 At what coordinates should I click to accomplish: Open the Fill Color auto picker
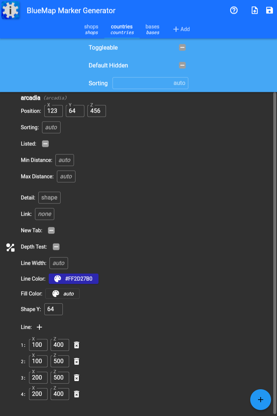point(62,294)
